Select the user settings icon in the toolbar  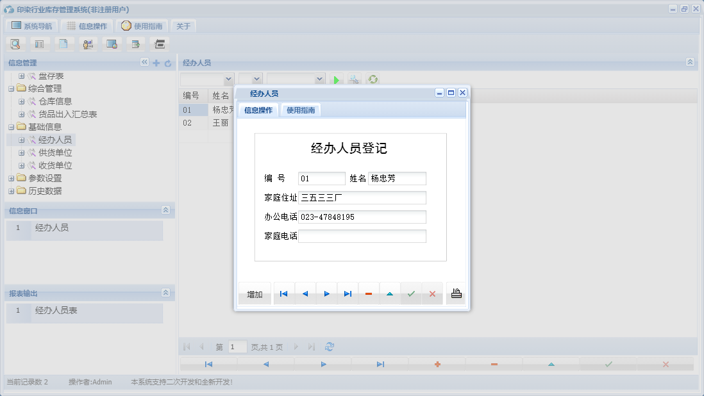(x=88, y=44)
